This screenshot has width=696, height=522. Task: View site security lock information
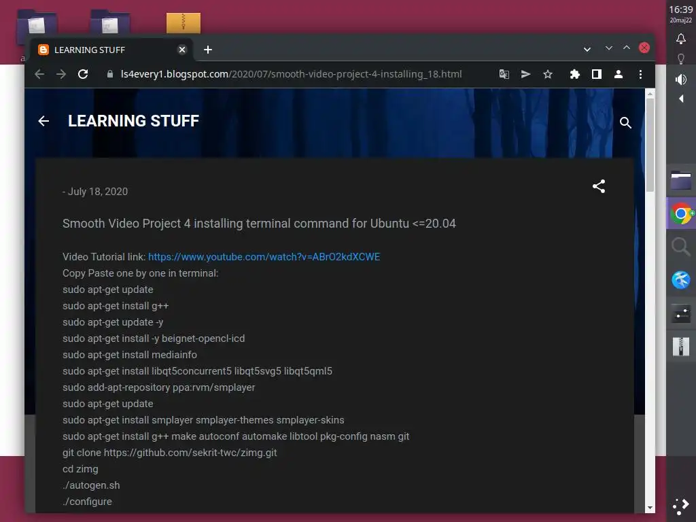tap(109, 74)
